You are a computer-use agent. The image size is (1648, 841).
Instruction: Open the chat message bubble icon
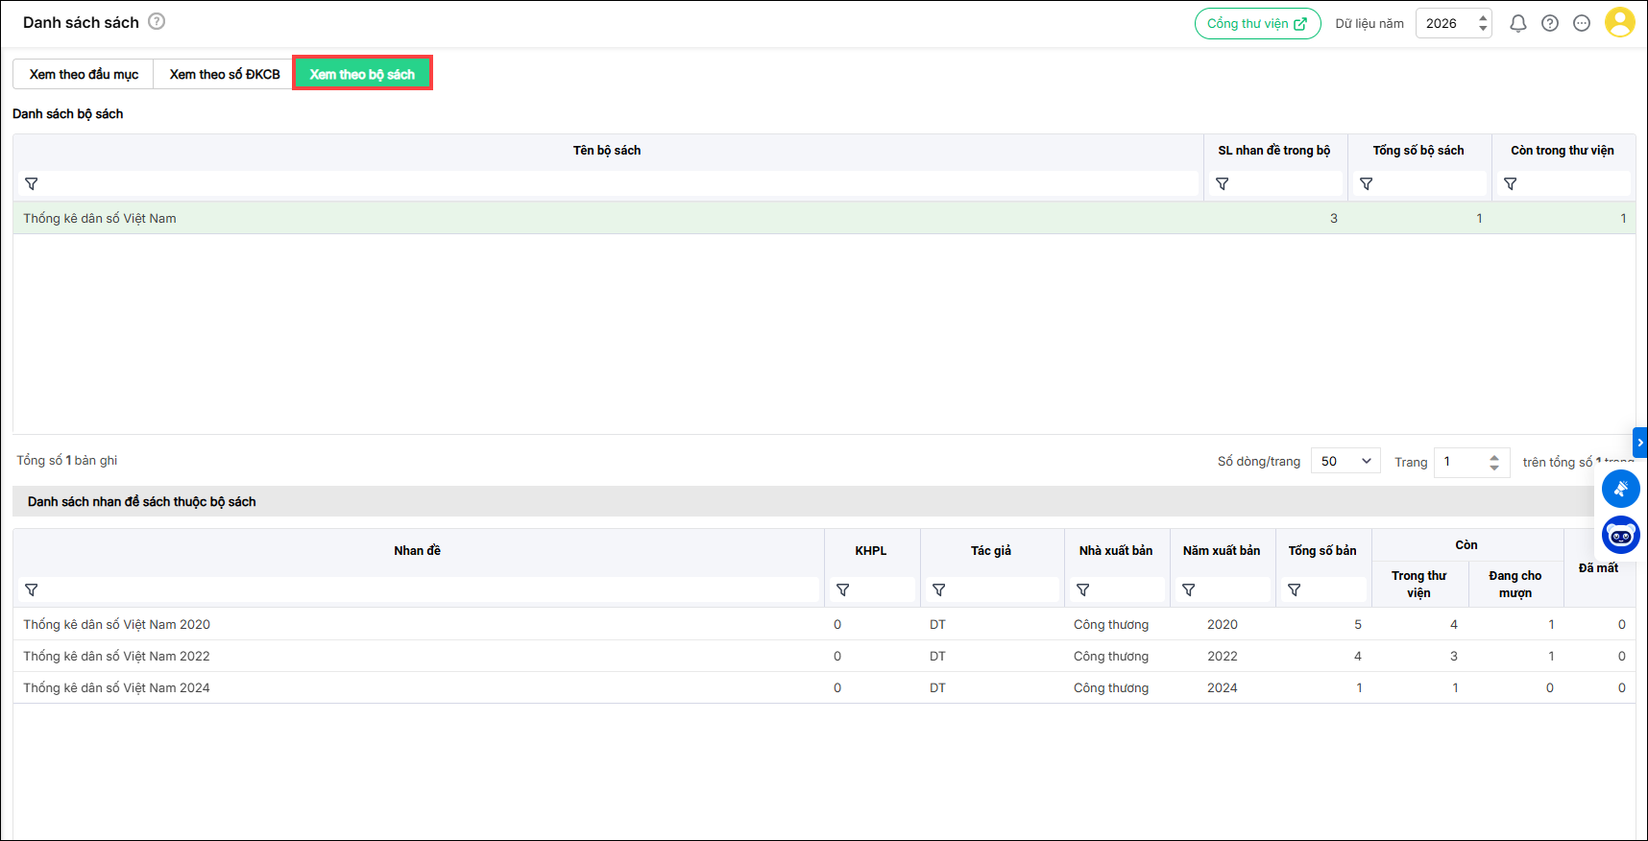pyautogui.click(x=1582, y=23)
